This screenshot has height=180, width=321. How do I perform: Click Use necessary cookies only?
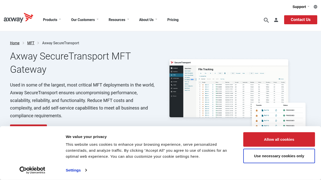click(279, 156)
